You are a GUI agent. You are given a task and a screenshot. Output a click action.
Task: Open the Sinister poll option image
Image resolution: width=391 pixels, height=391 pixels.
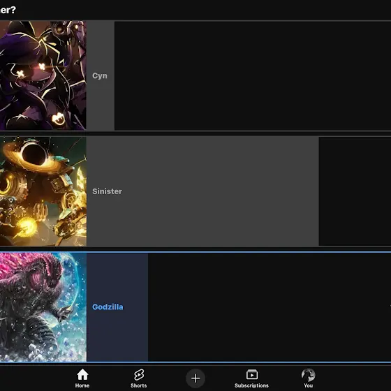coord(43,191)
